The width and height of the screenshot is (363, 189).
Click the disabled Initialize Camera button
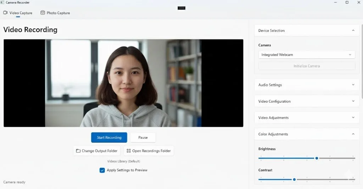coord(307,66)
